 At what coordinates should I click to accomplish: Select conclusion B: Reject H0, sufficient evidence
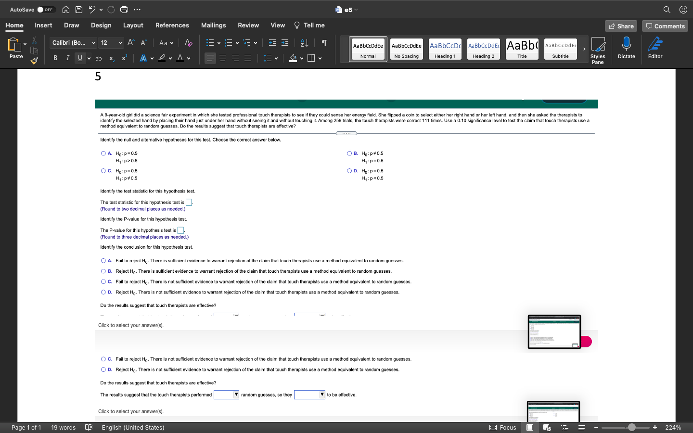pyautogui.click(x=103, y=271)
